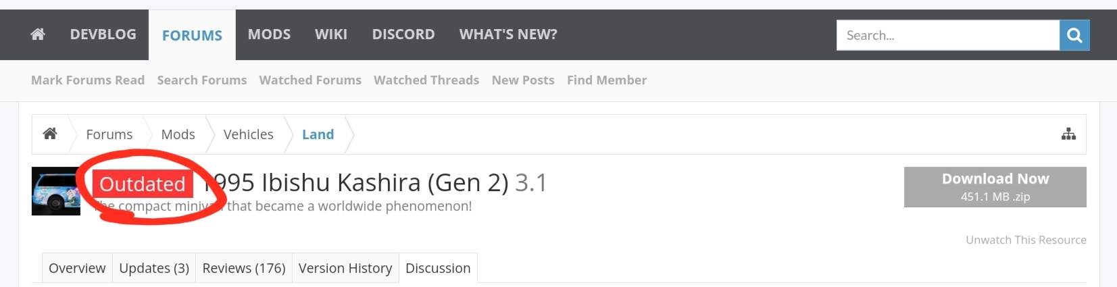The height and width of the screenshot is (287, 1117).
Task: Open the Watched Threads link
Action: 426,80
